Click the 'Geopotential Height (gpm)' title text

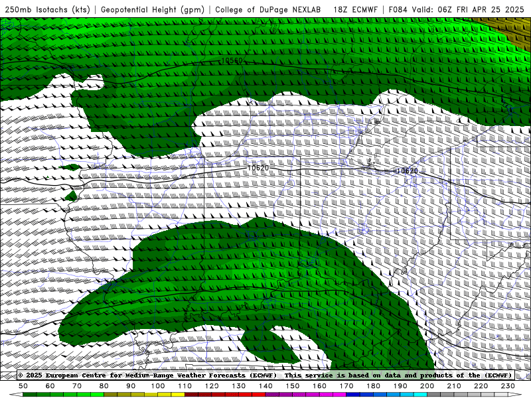(153, 9)
